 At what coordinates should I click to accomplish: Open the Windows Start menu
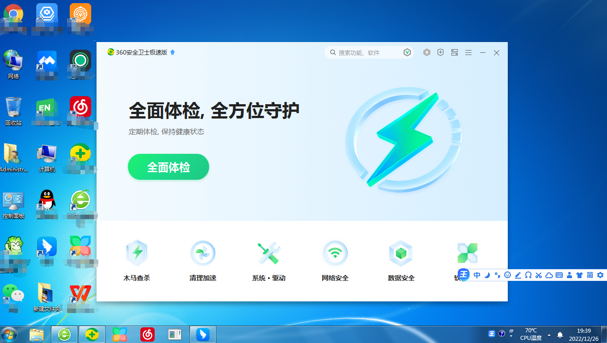[x=9, y=335]
